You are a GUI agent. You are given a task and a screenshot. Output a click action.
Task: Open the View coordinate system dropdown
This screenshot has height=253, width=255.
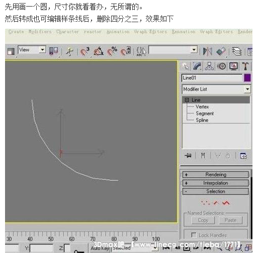[x=32, y=50]
